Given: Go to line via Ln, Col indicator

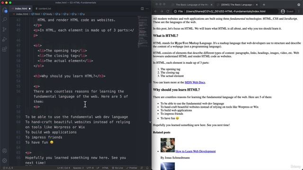Looking at the screenshot, I should 64,168.
